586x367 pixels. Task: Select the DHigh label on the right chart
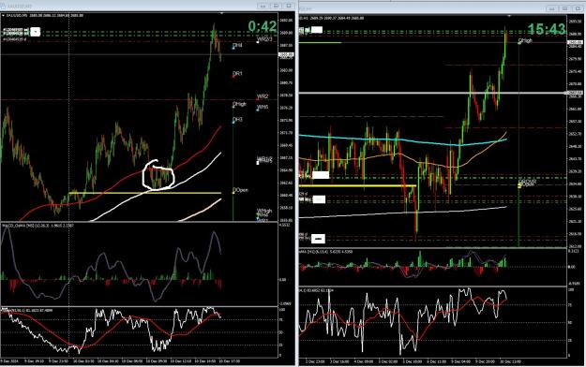click(x=525, y=40)
